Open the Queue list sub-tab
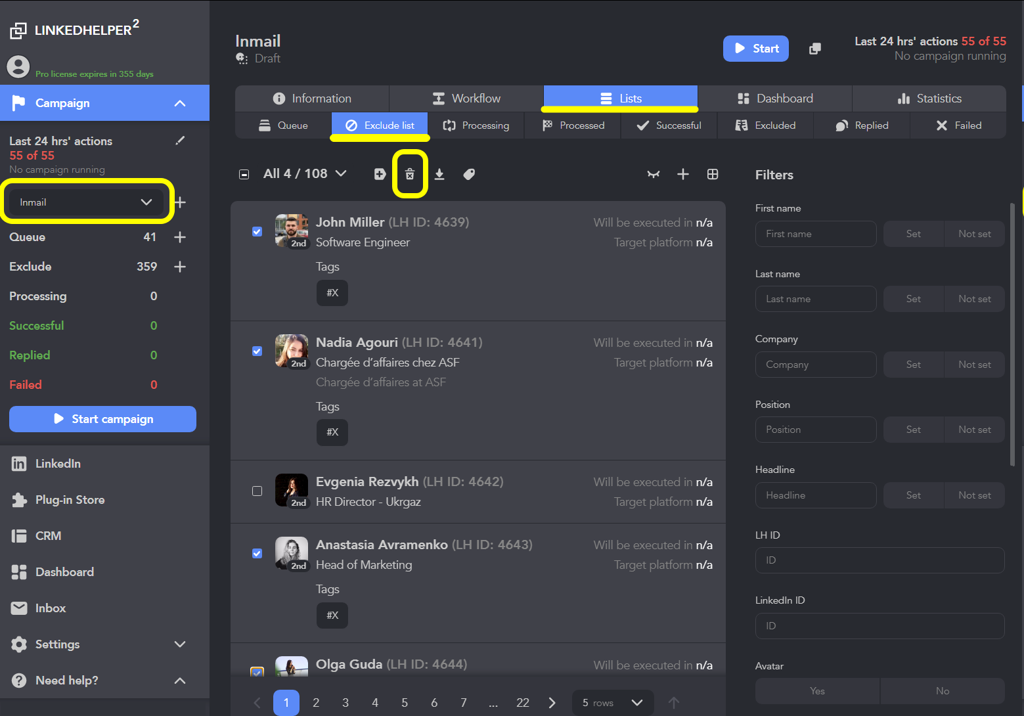Screen dimensions: 1024x716 (x=283, y=125)
